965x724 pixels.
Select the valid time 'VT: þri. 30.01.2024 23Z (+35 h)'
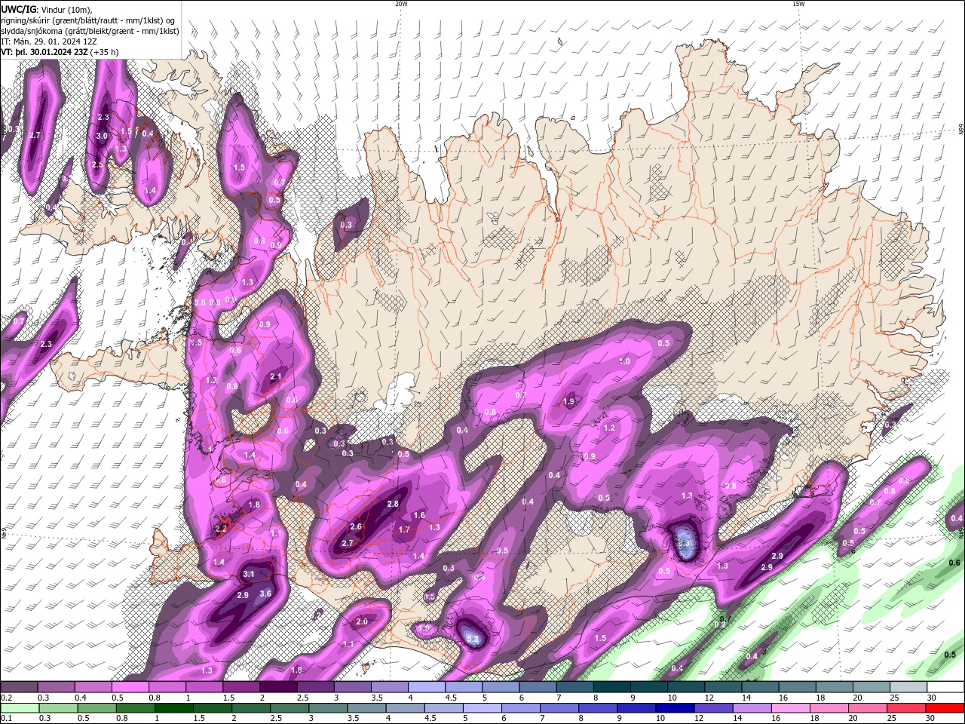coord(60,52)
